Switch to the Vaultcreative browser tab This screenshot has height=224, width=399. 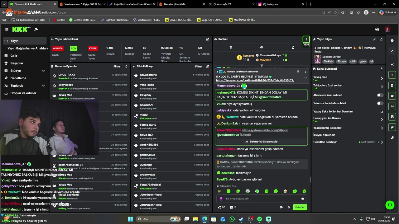point(83,4)
